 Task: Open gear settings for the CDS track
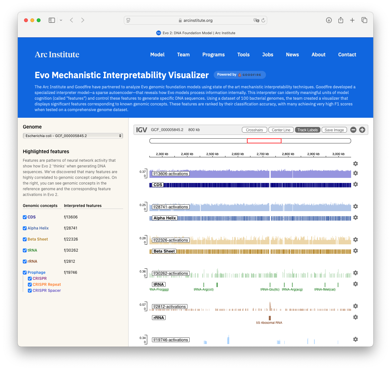click(x=356, y=184)
